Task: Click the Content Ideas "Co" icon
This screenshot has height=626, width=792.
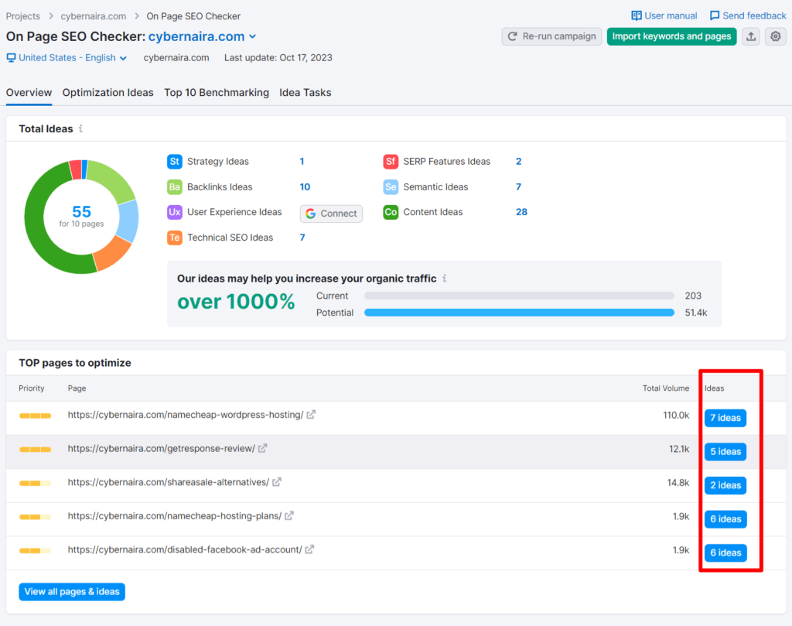Action: tap(391, 212)
